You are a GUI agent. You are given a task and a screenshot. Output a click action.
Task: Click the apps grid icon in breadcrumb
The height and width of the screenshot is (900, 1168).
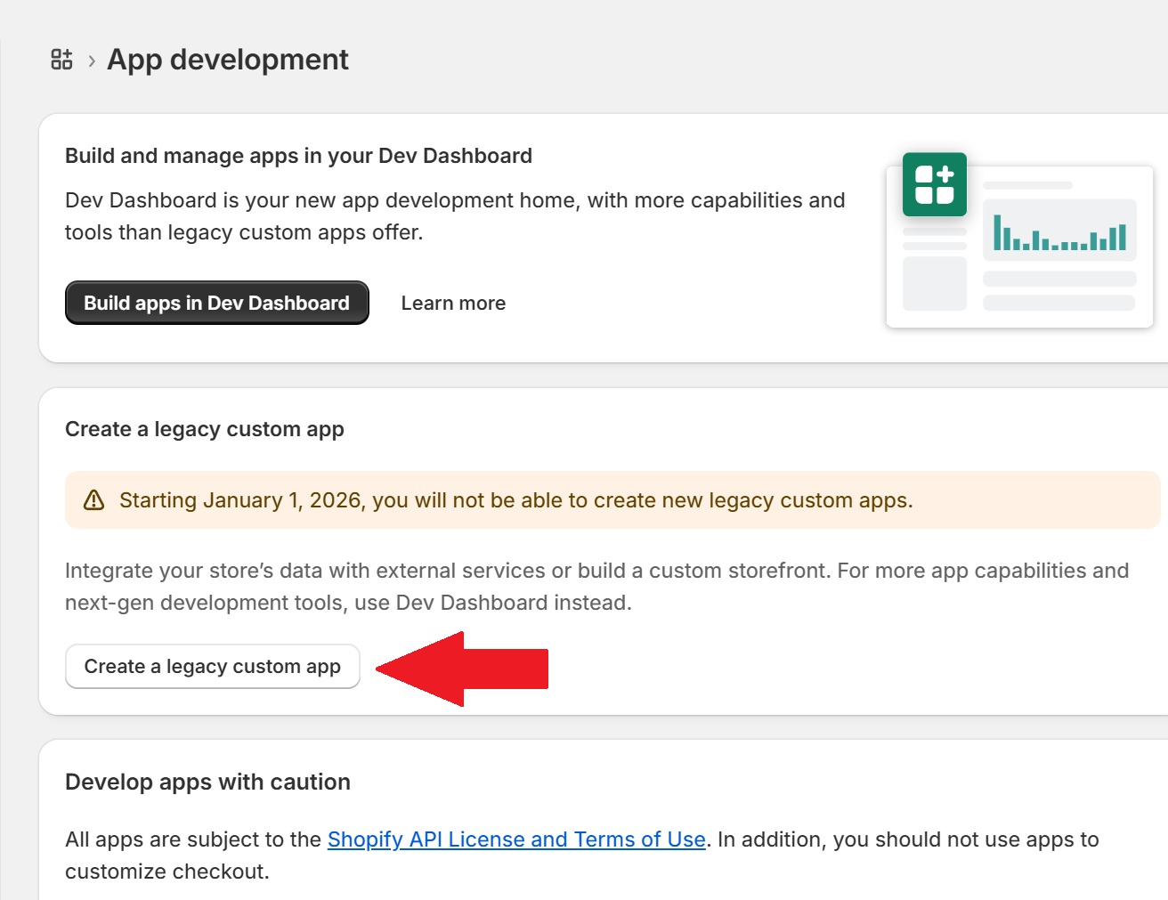pos(61,60)
